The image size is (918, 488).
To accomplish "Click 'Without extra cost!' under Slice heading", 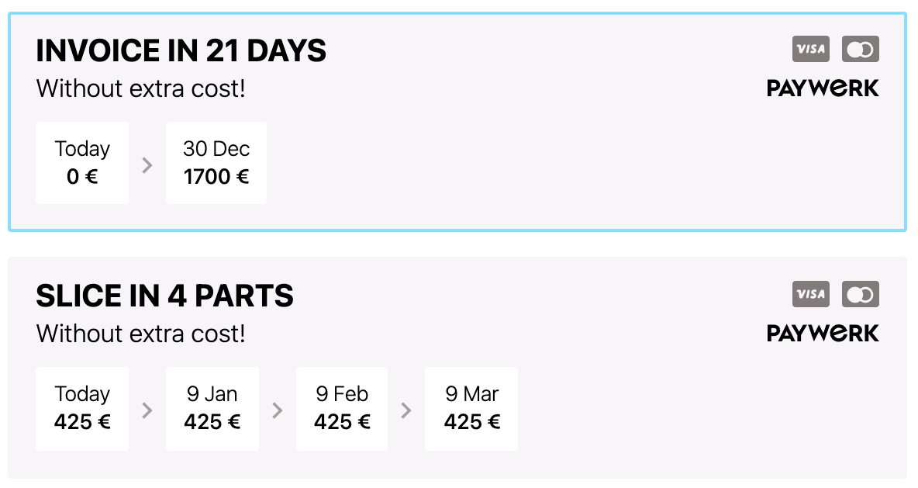I will click(x=141, y=334).
